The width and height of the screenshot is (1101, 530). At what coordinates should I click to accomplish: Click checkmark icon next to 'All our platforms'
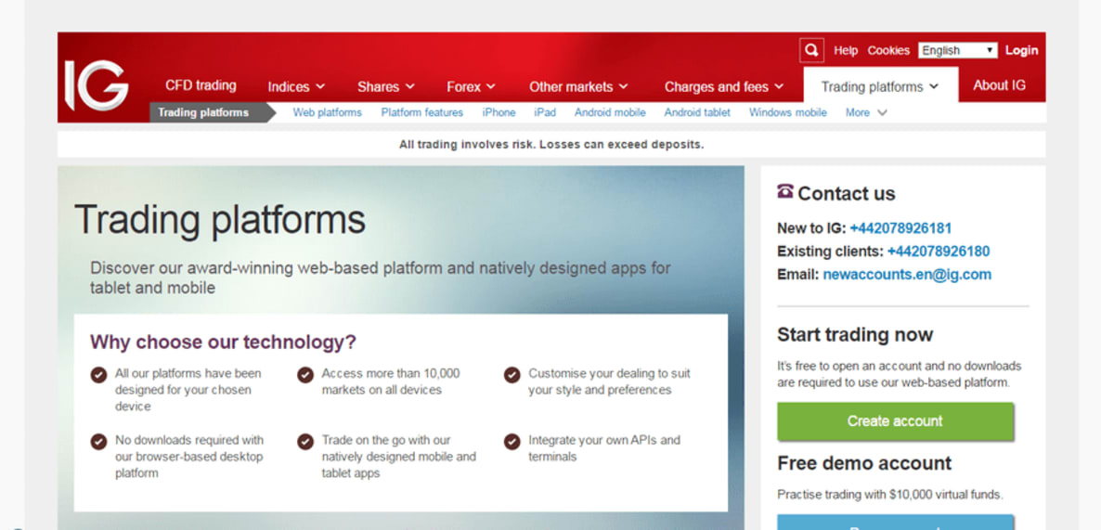[x=98, y=375]
